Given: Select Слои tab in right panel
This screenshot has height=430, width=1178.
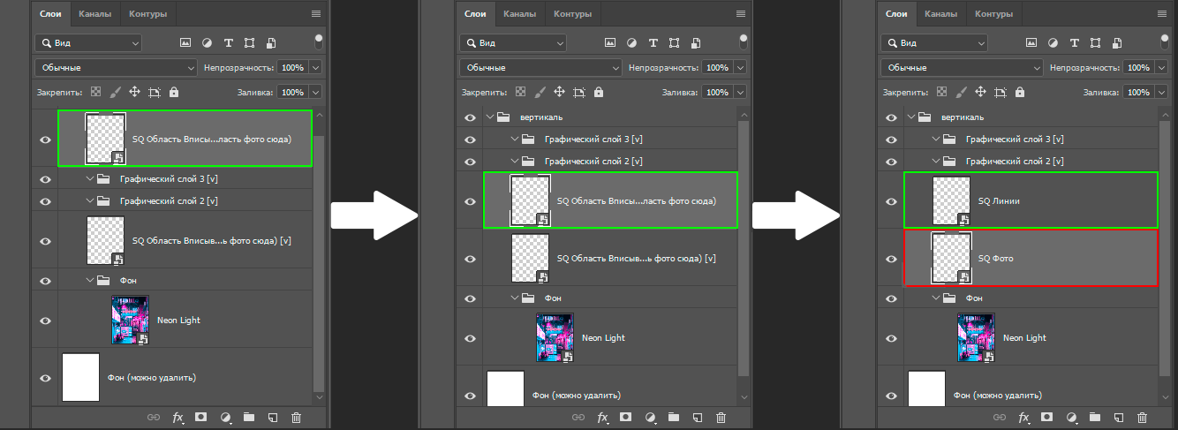Looking at the screenshot, I should 897,14.
